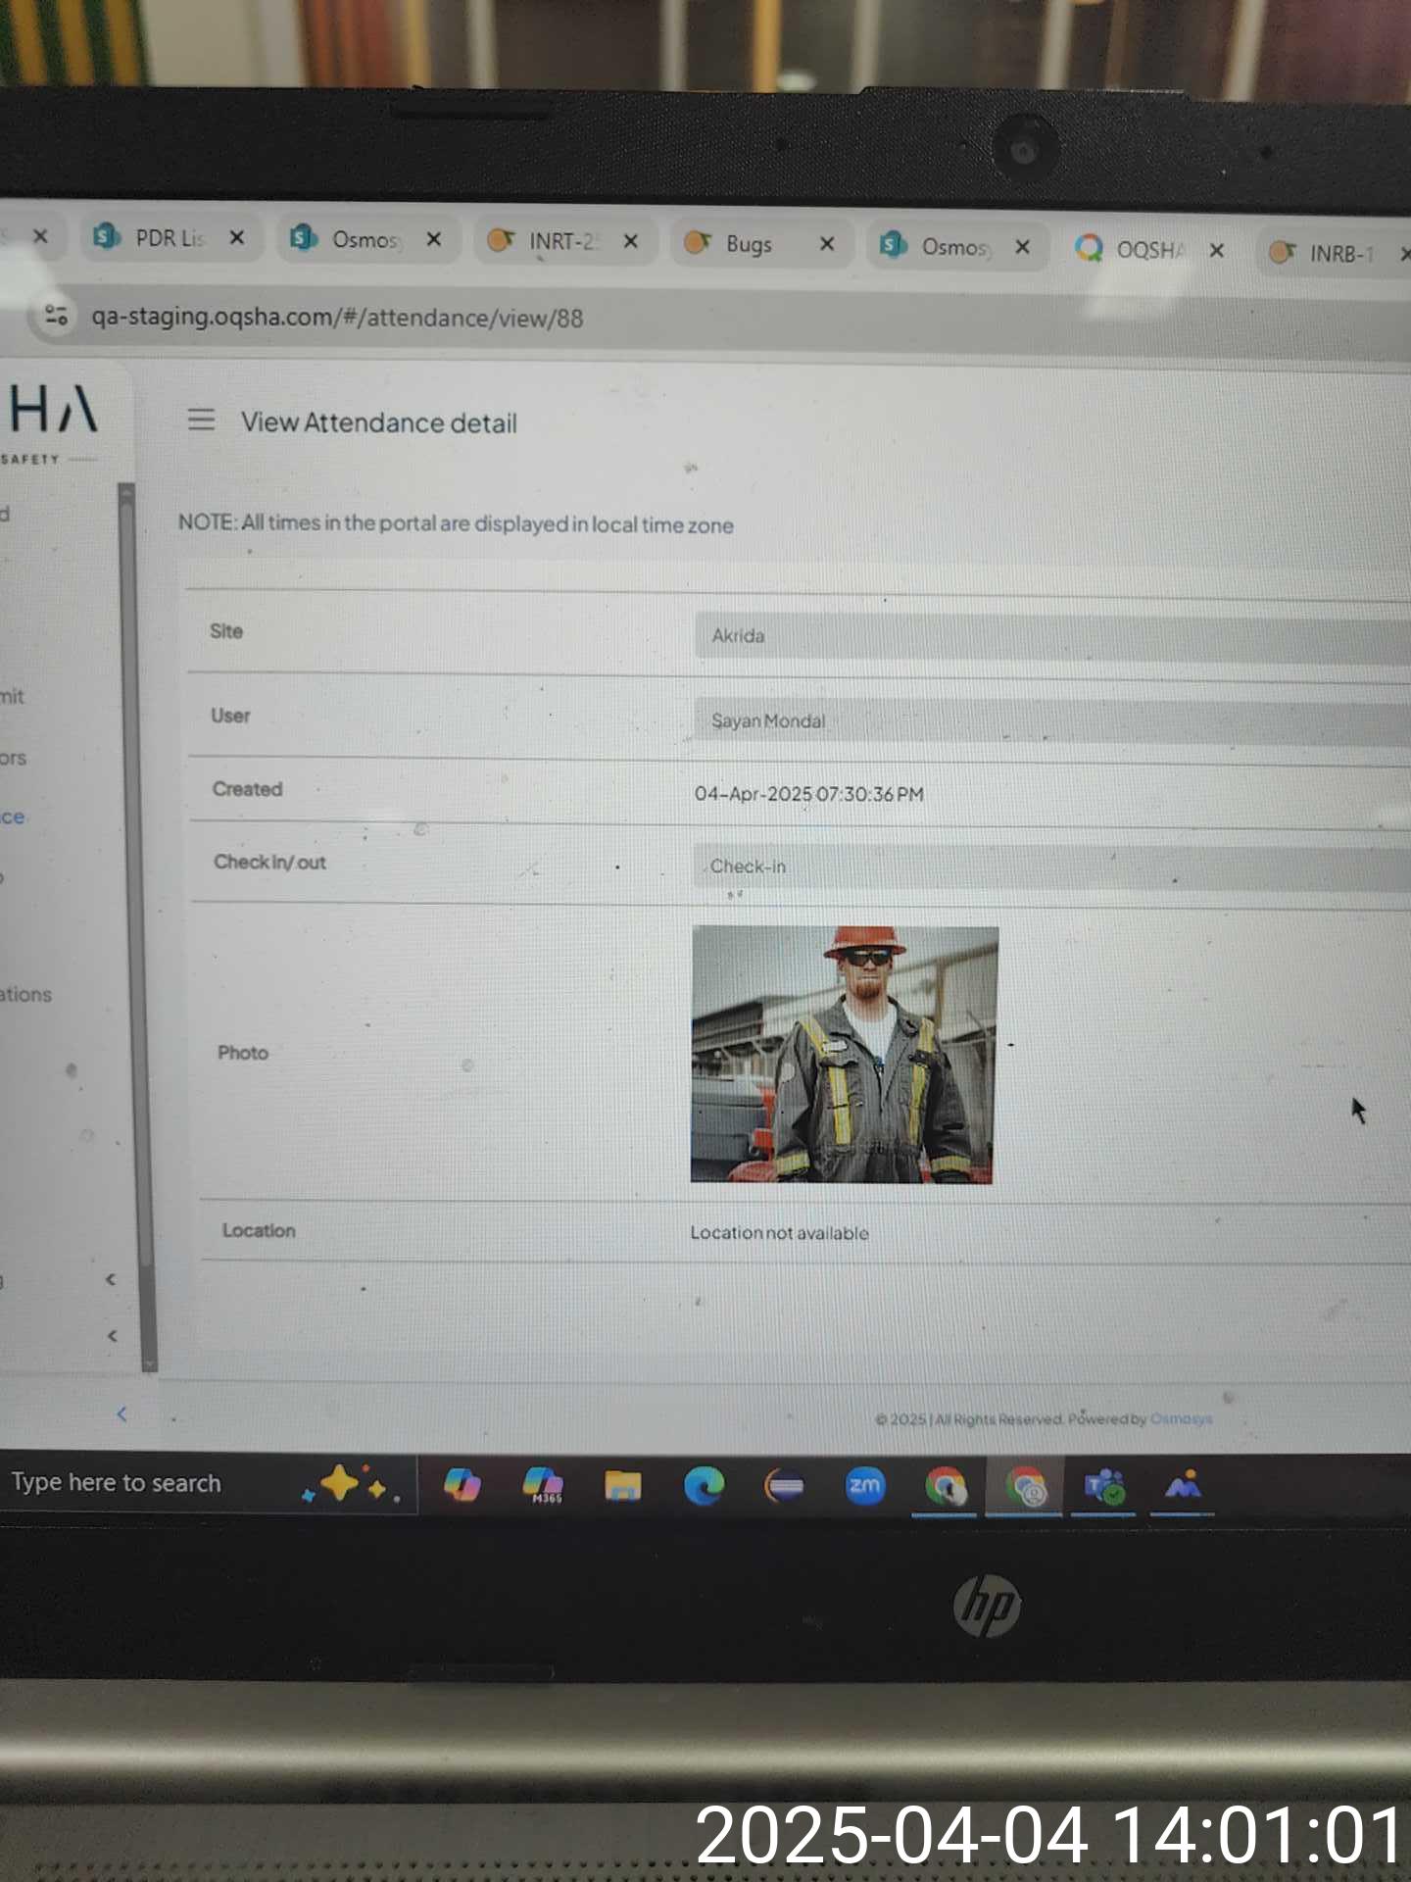This screenshot has width=1411, height=1882.
Task: Click the attendance photo thumbnail
Action: [x=844, y=1055]
